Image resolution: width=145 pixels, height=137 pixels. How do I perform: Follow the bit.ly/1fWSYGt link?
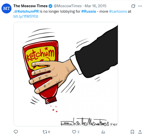[x=26, y=16]
